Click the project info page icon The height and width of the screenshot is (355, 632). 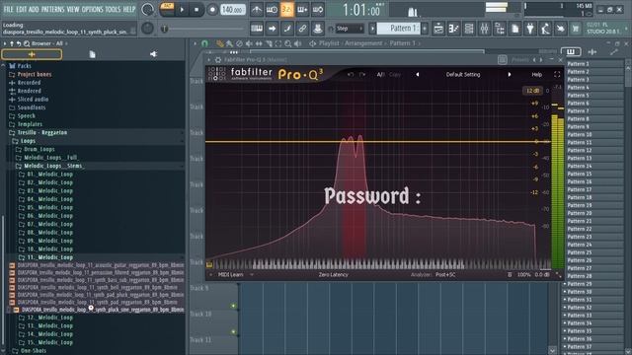tap(514, 29)
